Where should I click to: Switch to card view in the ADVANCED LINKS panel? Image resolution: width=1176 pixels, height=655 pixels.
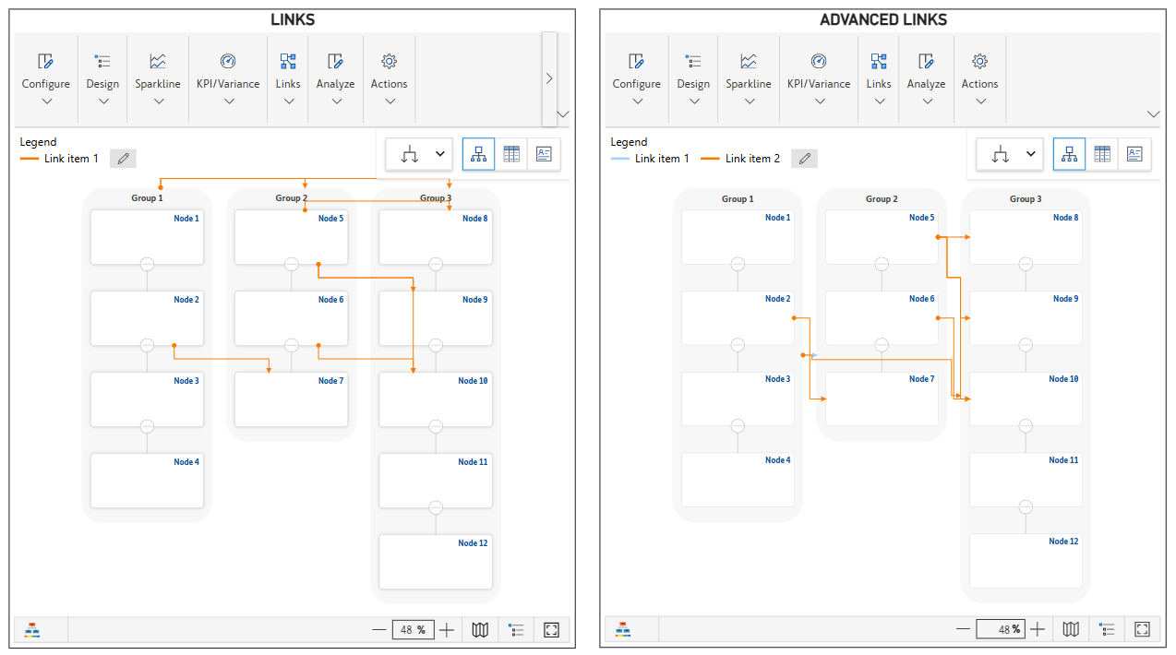pos(1134,155)
